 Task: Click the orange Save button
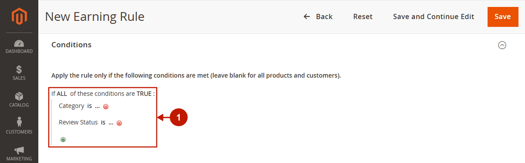coord(503,17)
